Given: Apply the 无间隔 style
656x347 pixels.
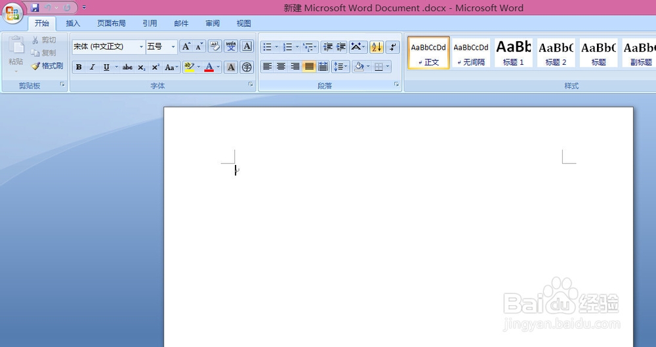Looking at the screenshot, I should 471,53.
